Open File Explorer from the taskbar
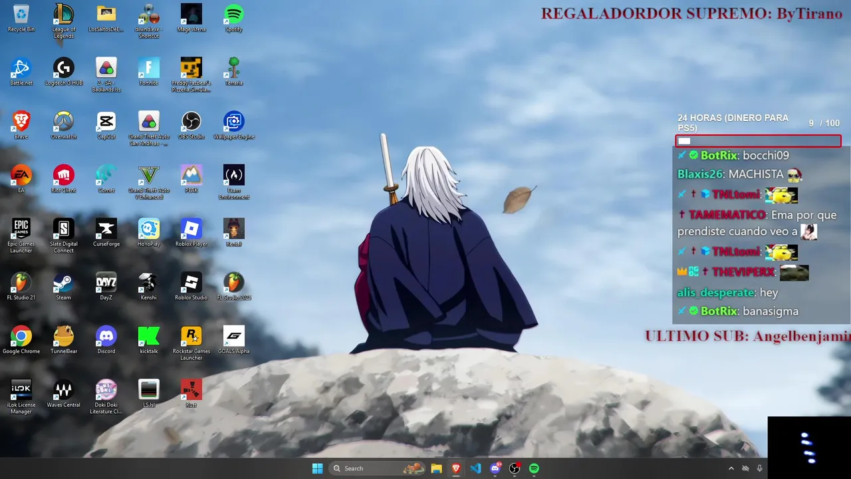 [x=436, y=468]
